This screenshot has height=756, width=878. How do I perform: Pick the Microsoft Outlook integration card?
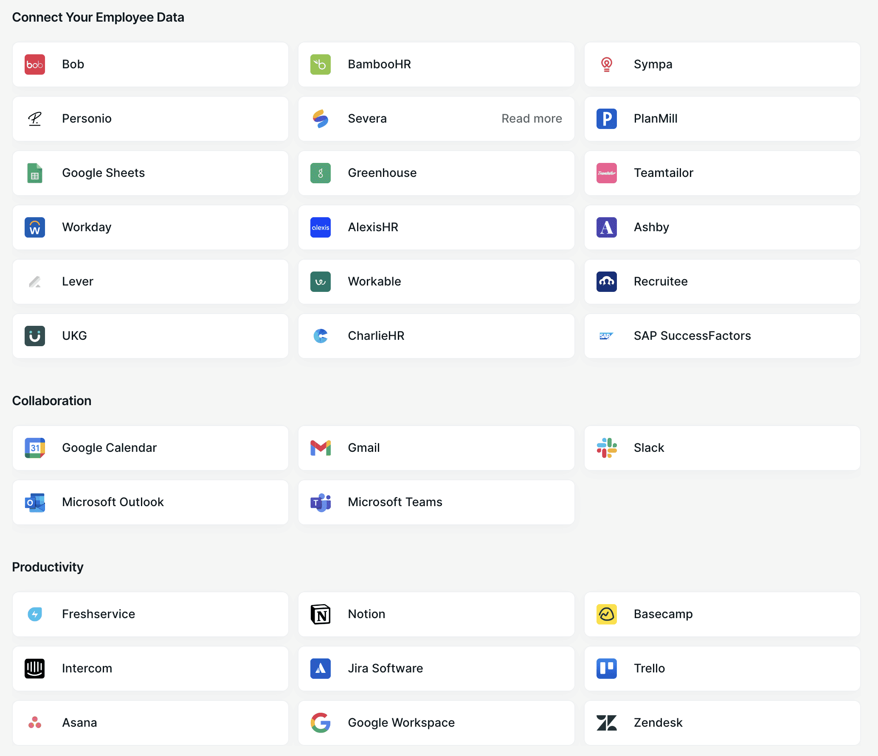[x=150, y=502]
